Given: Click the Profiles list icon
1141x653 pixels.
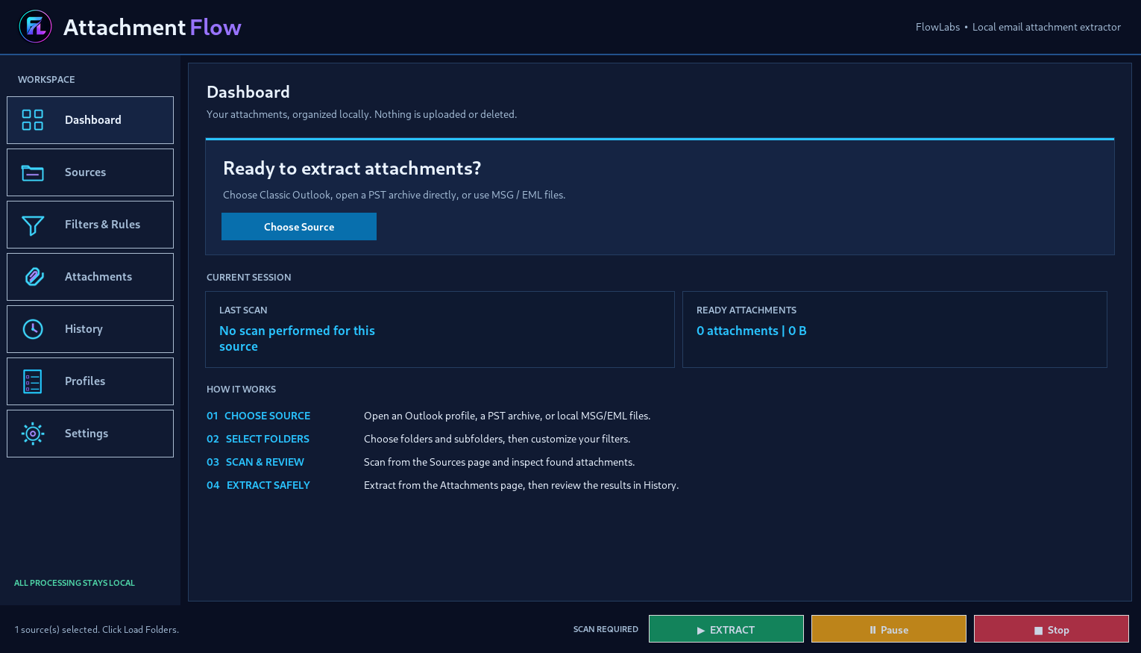Looking at the screenshot, I should point(33,381).
